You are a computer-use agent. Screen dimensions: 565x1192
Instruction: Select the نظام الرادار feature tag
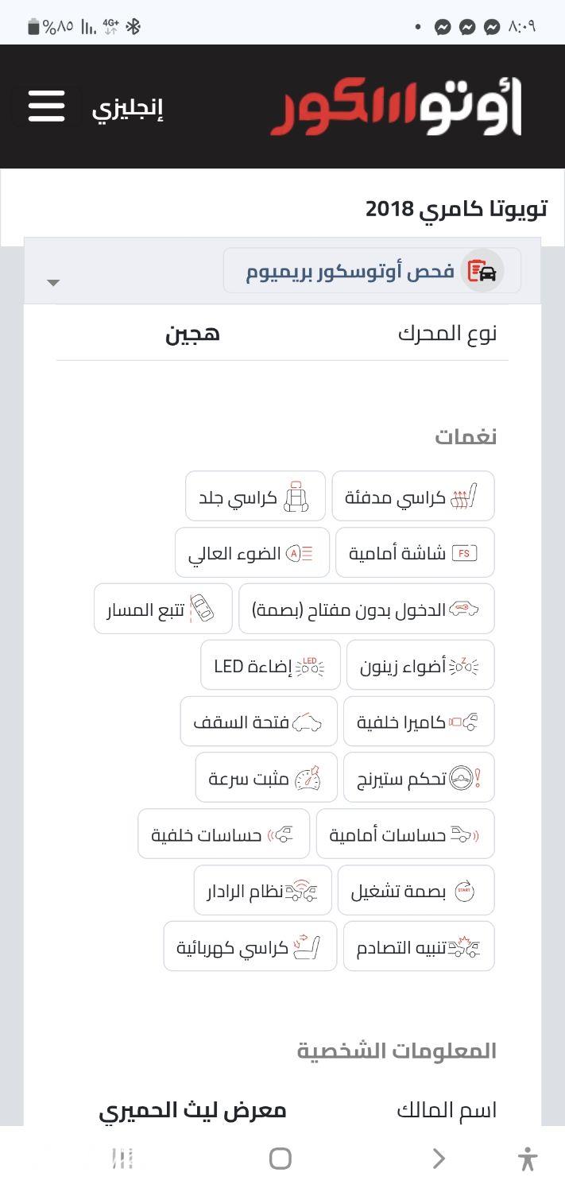[x=262, y=891]
